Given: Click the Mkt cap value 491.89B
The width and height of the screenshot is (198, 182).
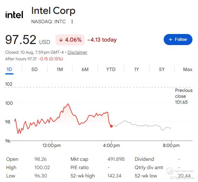Looking at the screenshot, I should click(116, 159).
